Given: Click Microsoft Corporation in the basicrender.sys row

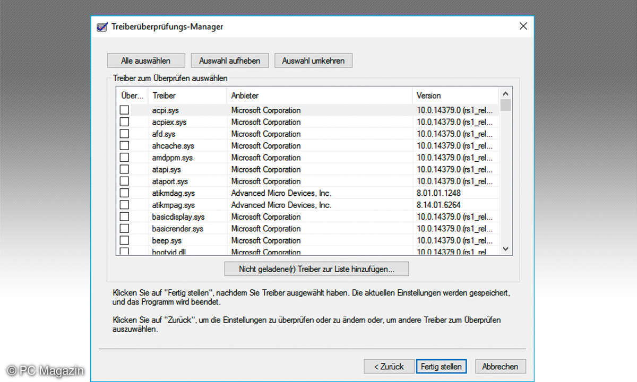Looking at the screenshot, I should 266,229.
